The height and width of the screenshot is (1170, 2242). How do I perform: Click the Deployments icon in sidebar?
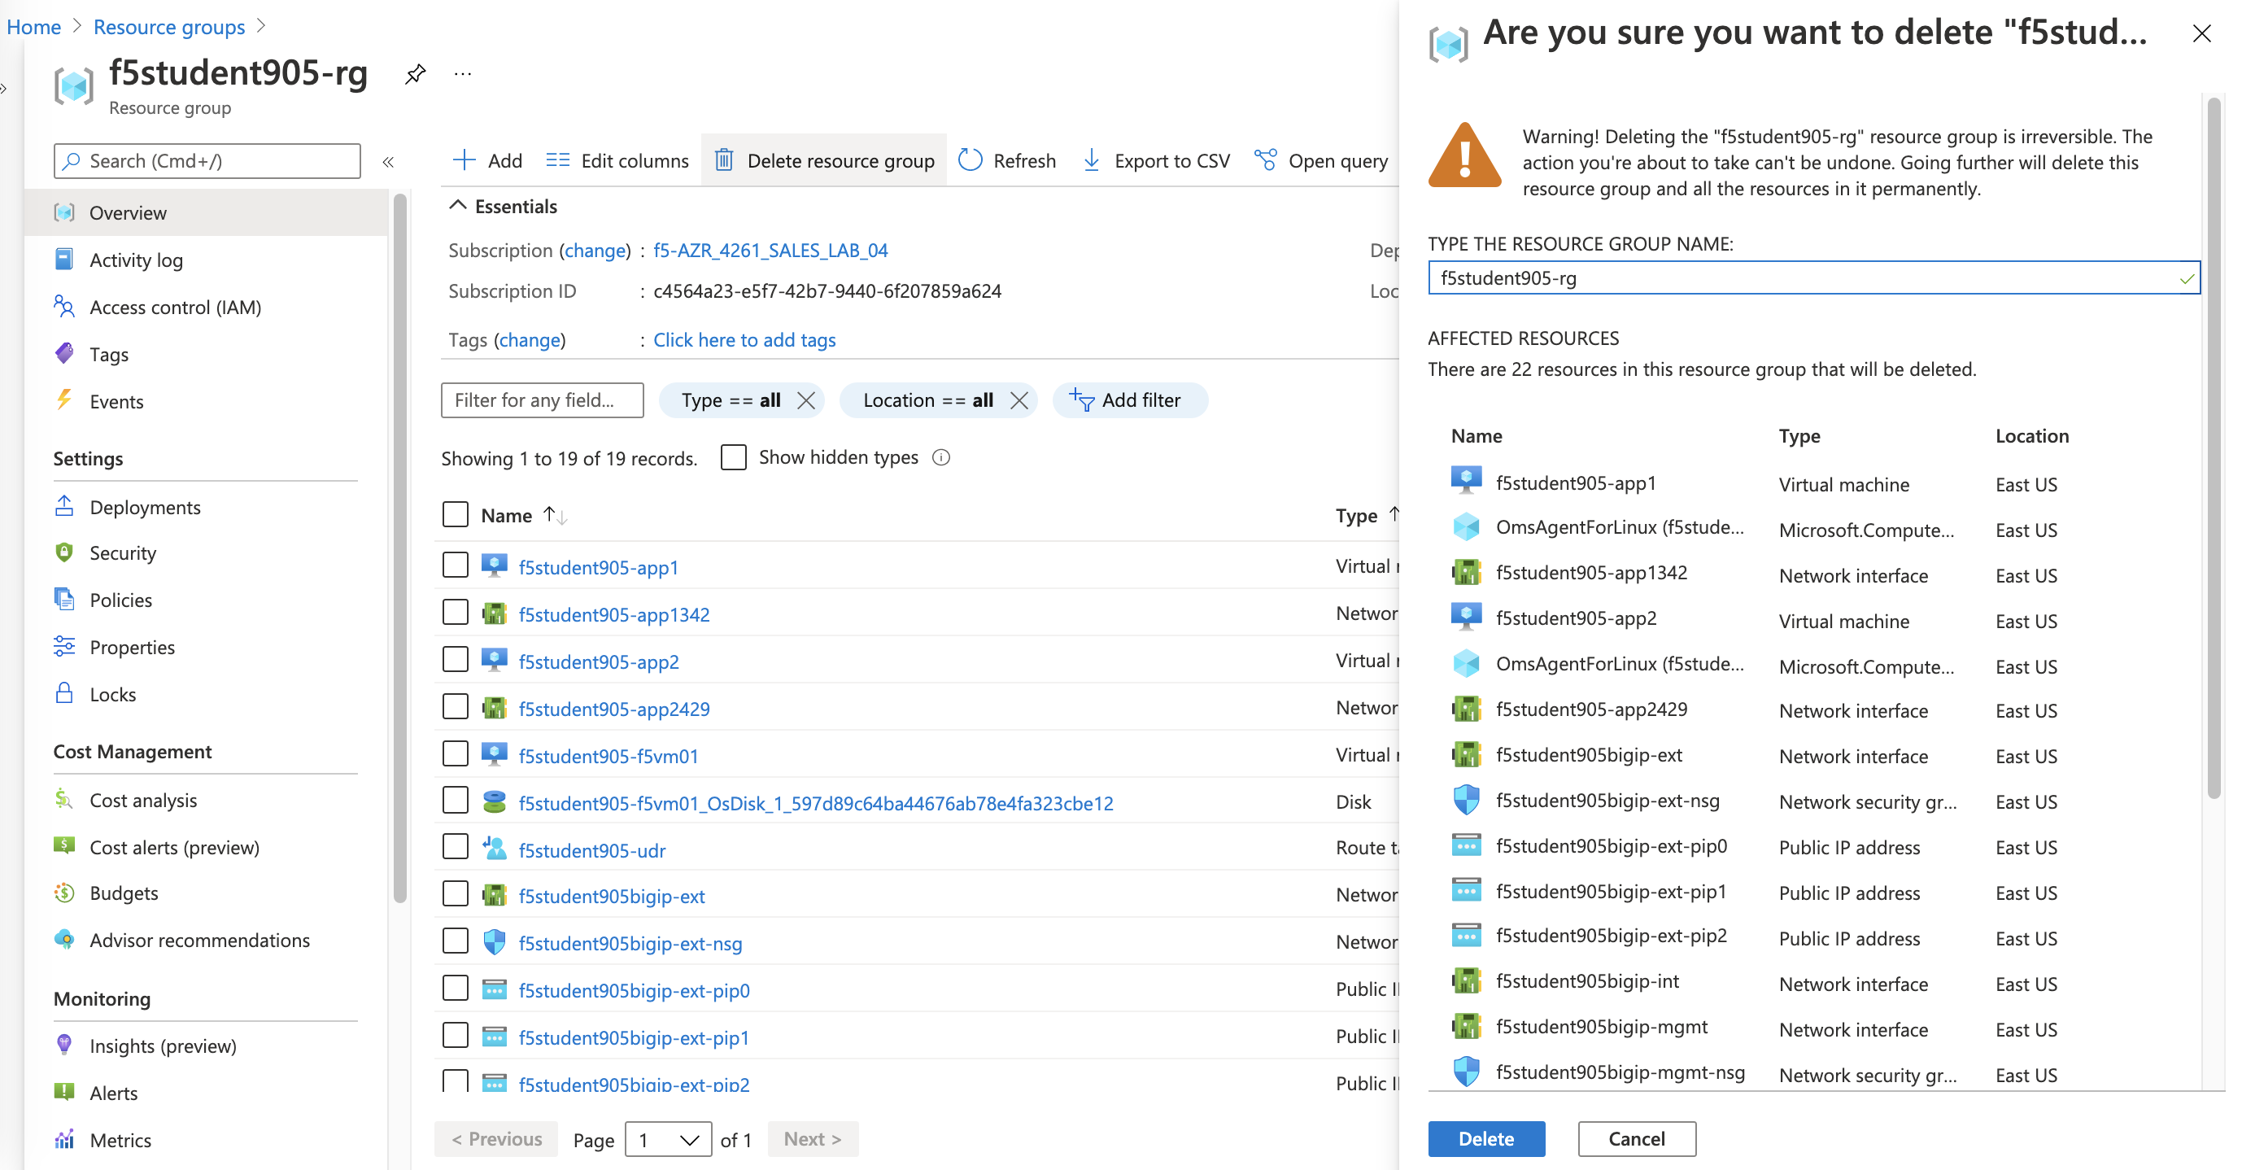(x=64, y=507)
